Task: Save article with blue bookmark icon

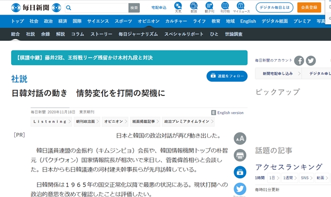Action: pos(240,172)
